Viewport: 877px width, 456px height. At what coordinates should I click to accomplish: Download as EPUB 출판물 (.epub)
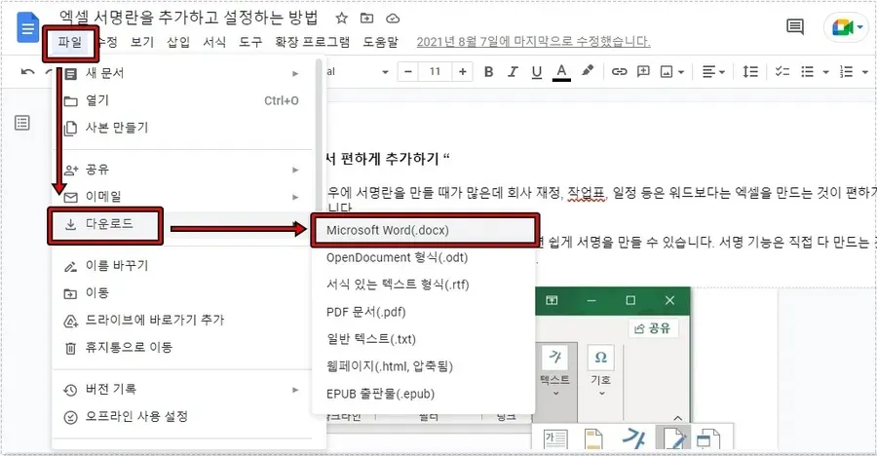coord(424,395)
